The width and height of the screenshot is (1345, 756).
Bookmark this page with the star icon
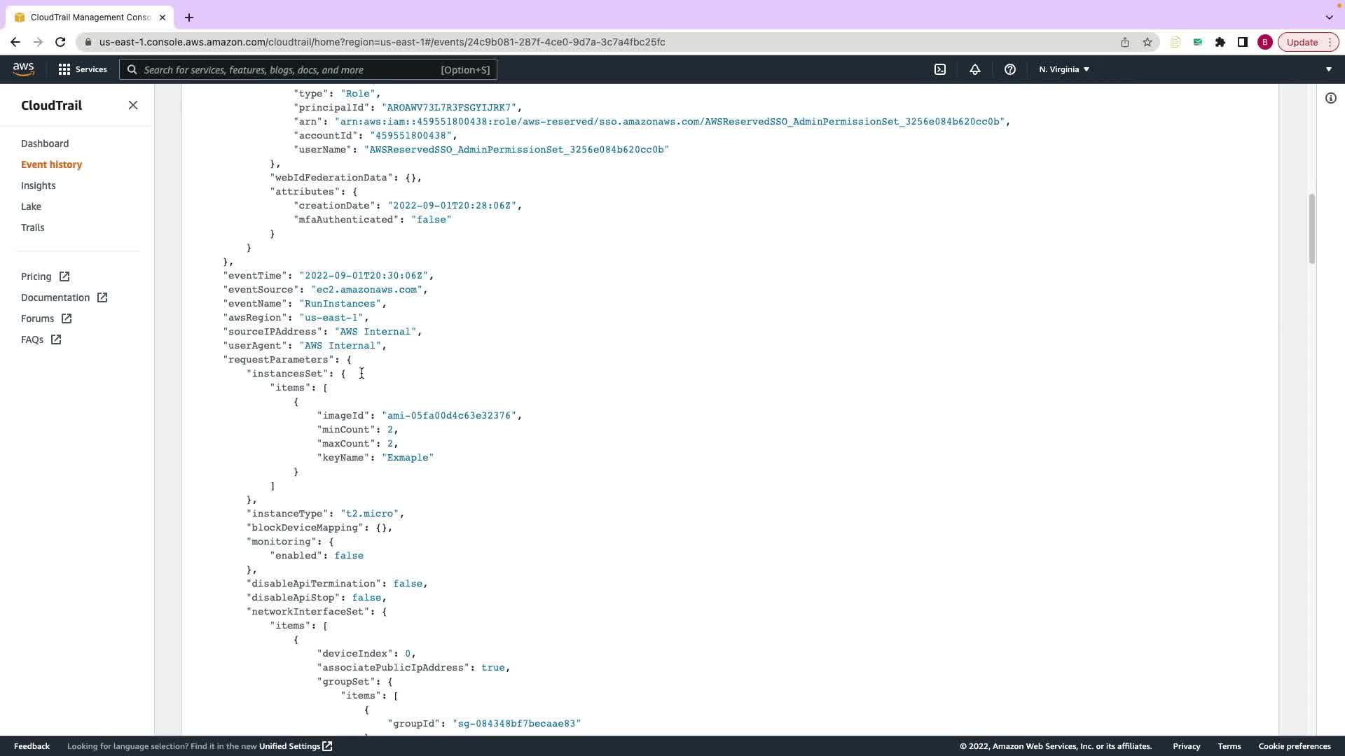(x=1147, y=42)
